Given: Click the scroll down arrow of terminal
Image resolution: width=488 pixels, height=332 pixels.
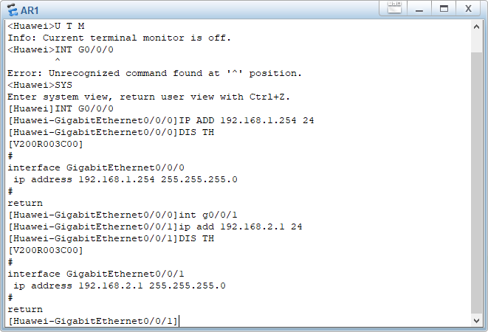Looking at the screenshot, I should 476,320.
